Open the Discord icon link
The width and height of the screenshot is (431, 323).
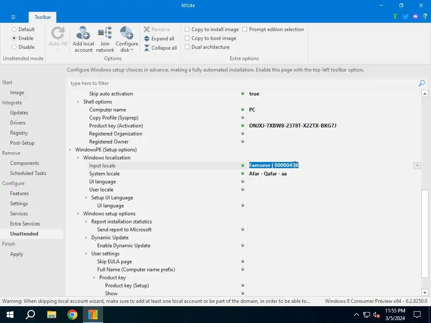click(415, 16)
